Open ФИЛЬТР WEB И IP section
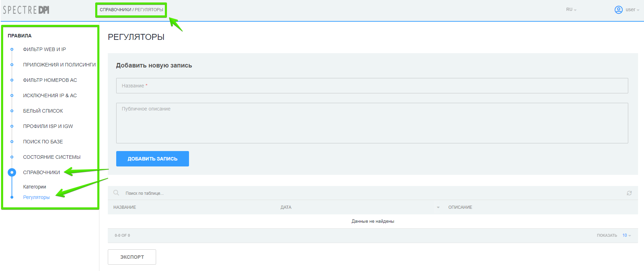Screen dimensions: 644x271 [x=44, y=49]
